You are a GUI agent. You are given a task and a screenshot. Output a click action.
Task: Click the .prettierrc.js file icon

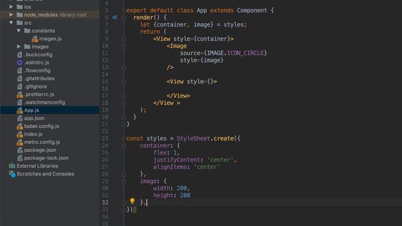coord(19,95)
